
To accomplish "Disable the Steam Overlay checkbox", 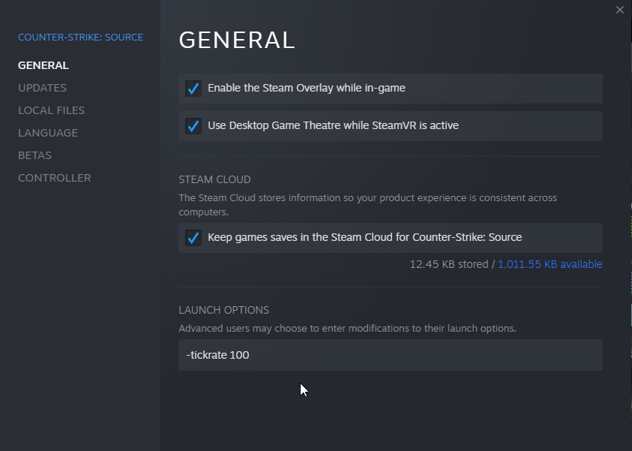I will [x=193, y=89].
